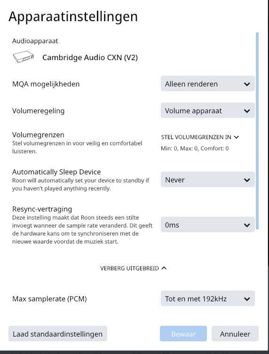Open the Alleen renderen MQA dropdown
Image resolution: width=269 pixels, height=354 pixels.
207,84
